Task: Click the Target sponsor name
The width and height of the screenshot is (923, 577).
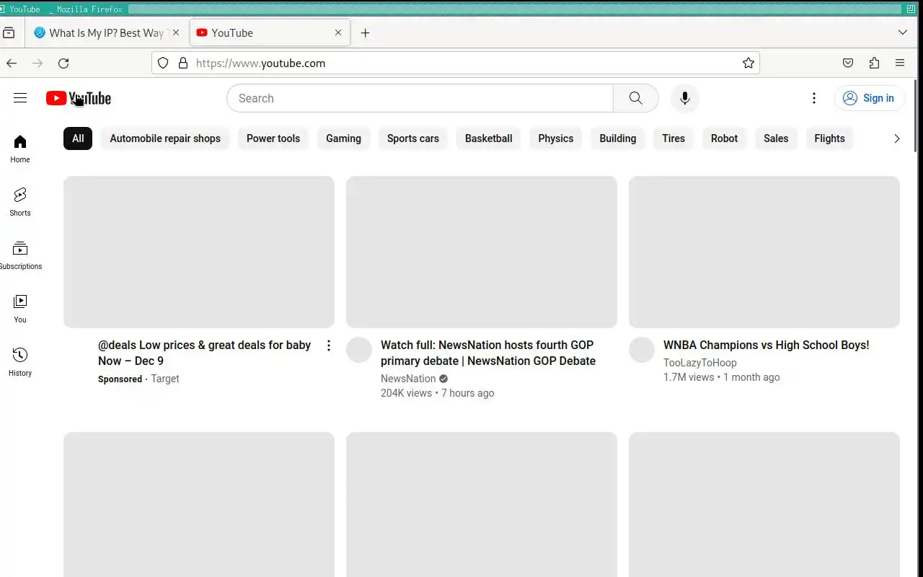Action: pos(165,379)
